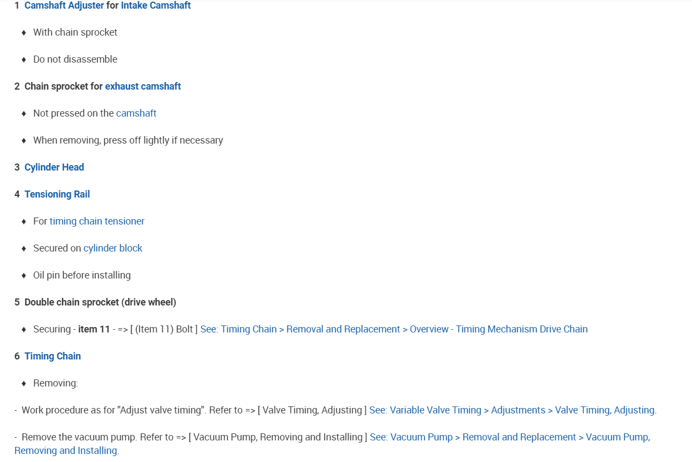Click 'When removing, press off lightly' text
Image resolution: width=692 pixels, height=462 pixels.
coord(128,140)
